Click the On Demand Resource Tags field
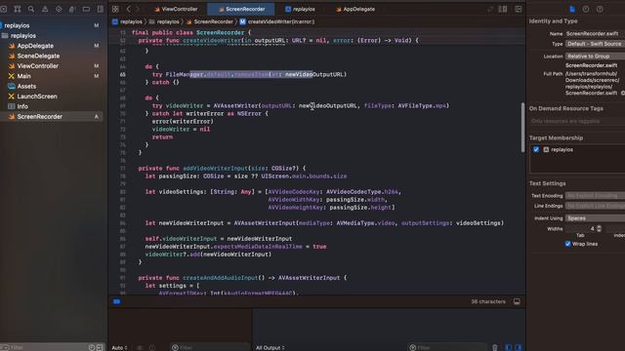 (x=577, y=121)
